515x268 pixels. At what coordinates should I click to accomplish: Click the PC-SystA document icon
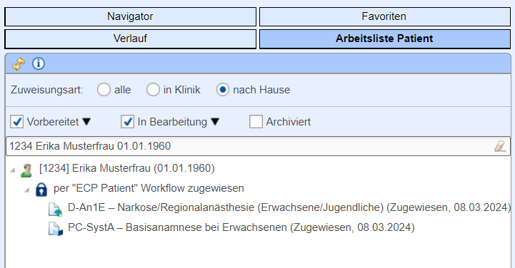(55, 229)
